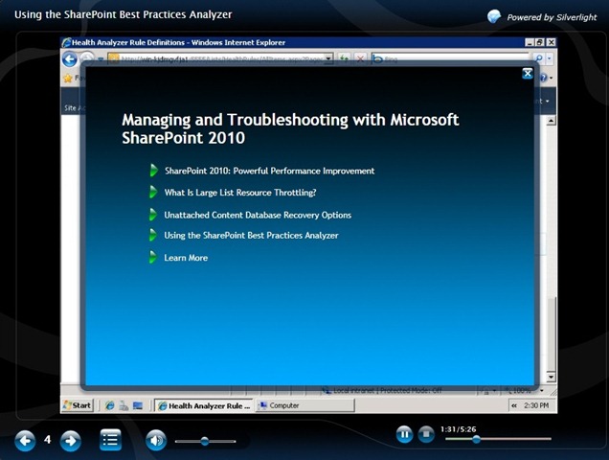Click green arrow beside Powerful Performance Improvement
The image size is (609, 460).
154,171
